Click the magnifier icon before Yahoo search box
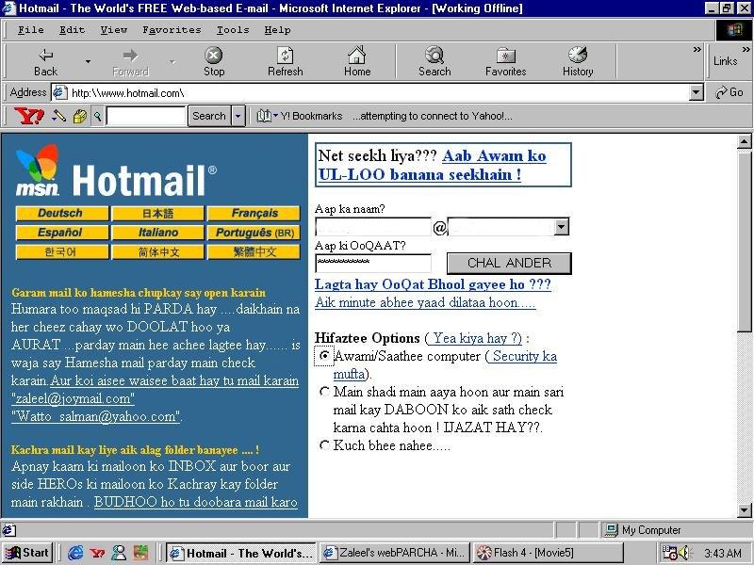The height and width of the screenshot is (565, 754). (98, 116)
